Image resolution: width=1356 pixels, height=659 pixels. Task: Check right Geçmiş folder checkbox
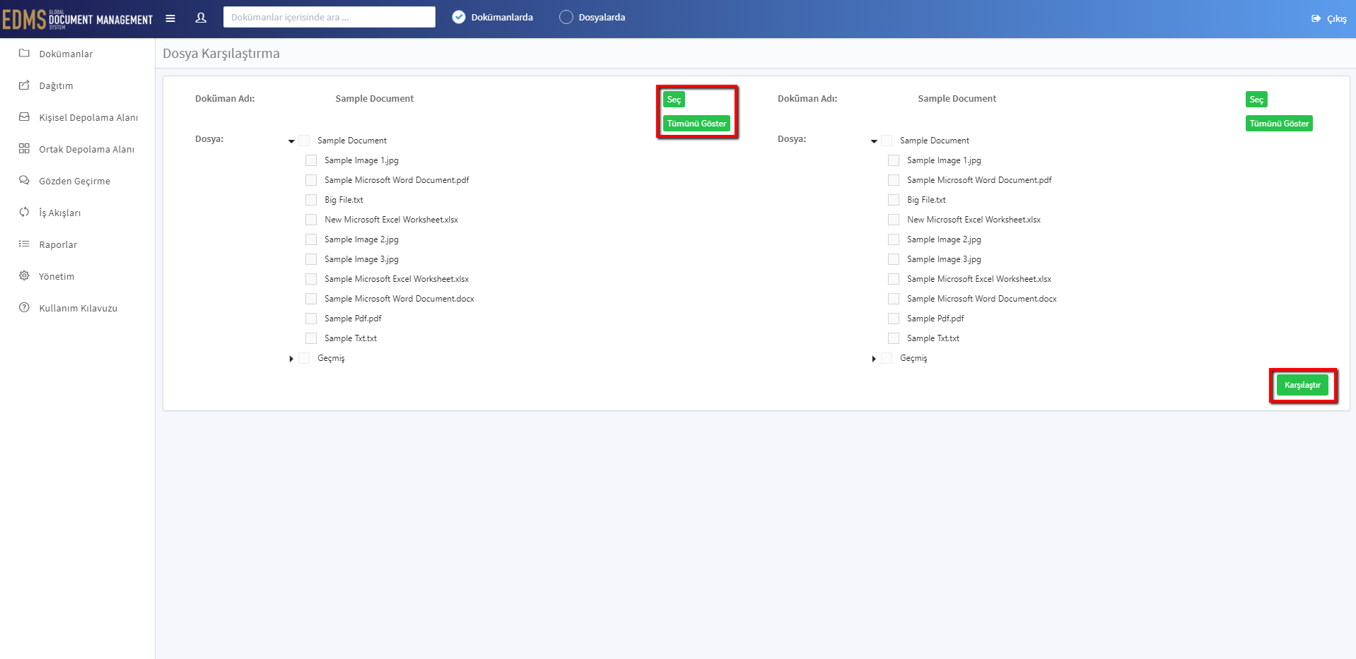click(x=887, y=358)
